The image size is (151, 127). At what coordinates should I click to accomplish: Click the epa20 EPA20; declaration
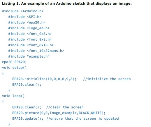[x=14, y=62]
